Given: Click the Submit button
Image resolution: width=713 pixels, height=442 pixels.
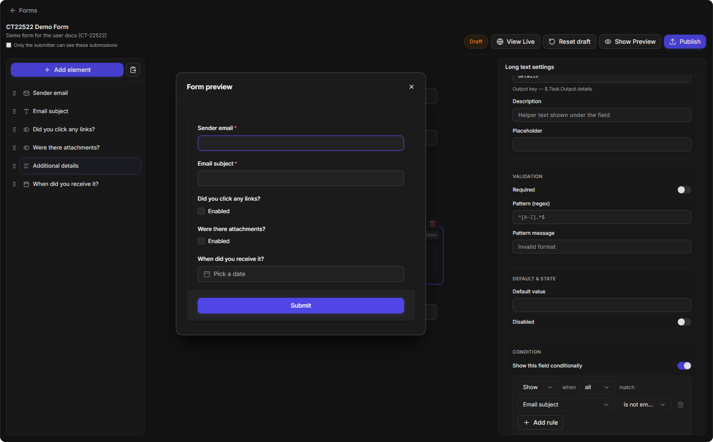Looking at the screenshot, I should 301,305.
